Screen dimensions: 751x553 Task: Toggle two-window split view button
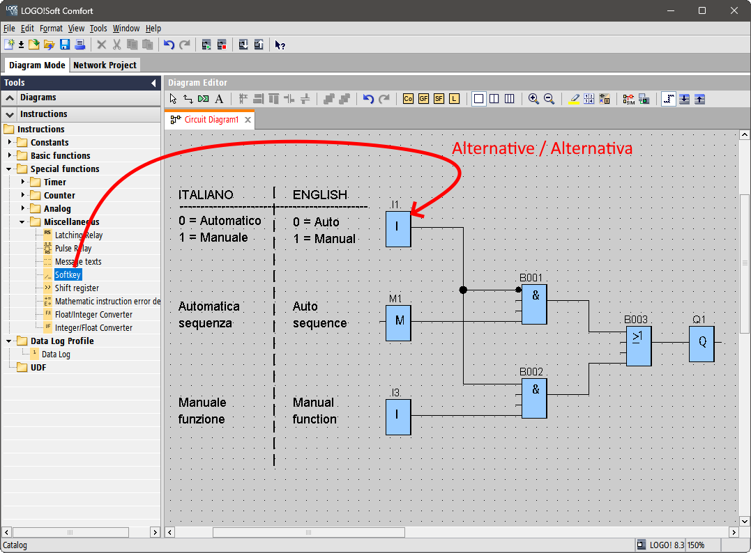[494, 99]
